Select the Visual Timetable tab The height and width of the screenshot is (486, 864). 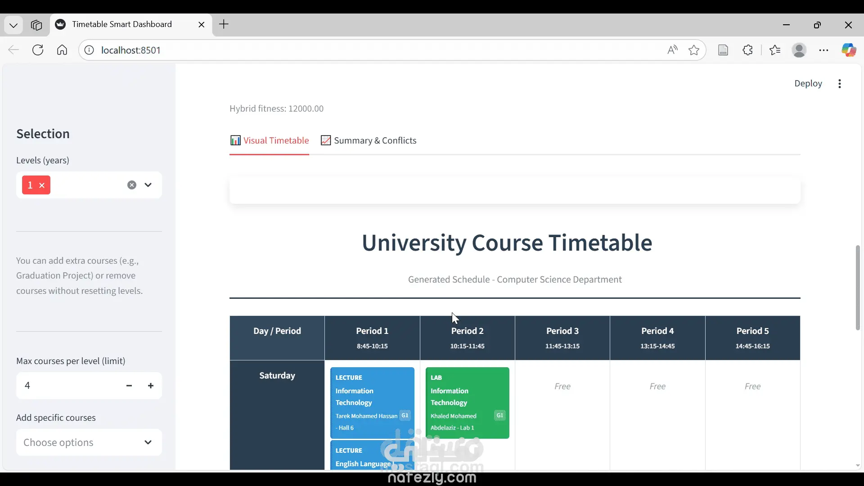pyautogui.click(x=269, y=141)
